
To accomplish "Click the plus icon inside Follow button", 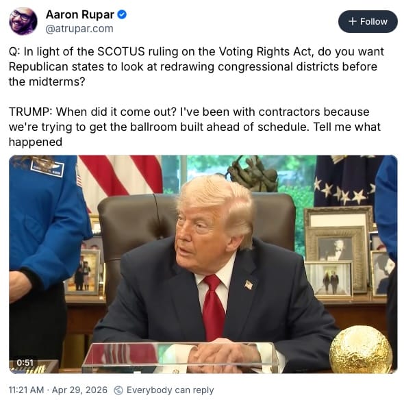I will (x=352, y=21).
